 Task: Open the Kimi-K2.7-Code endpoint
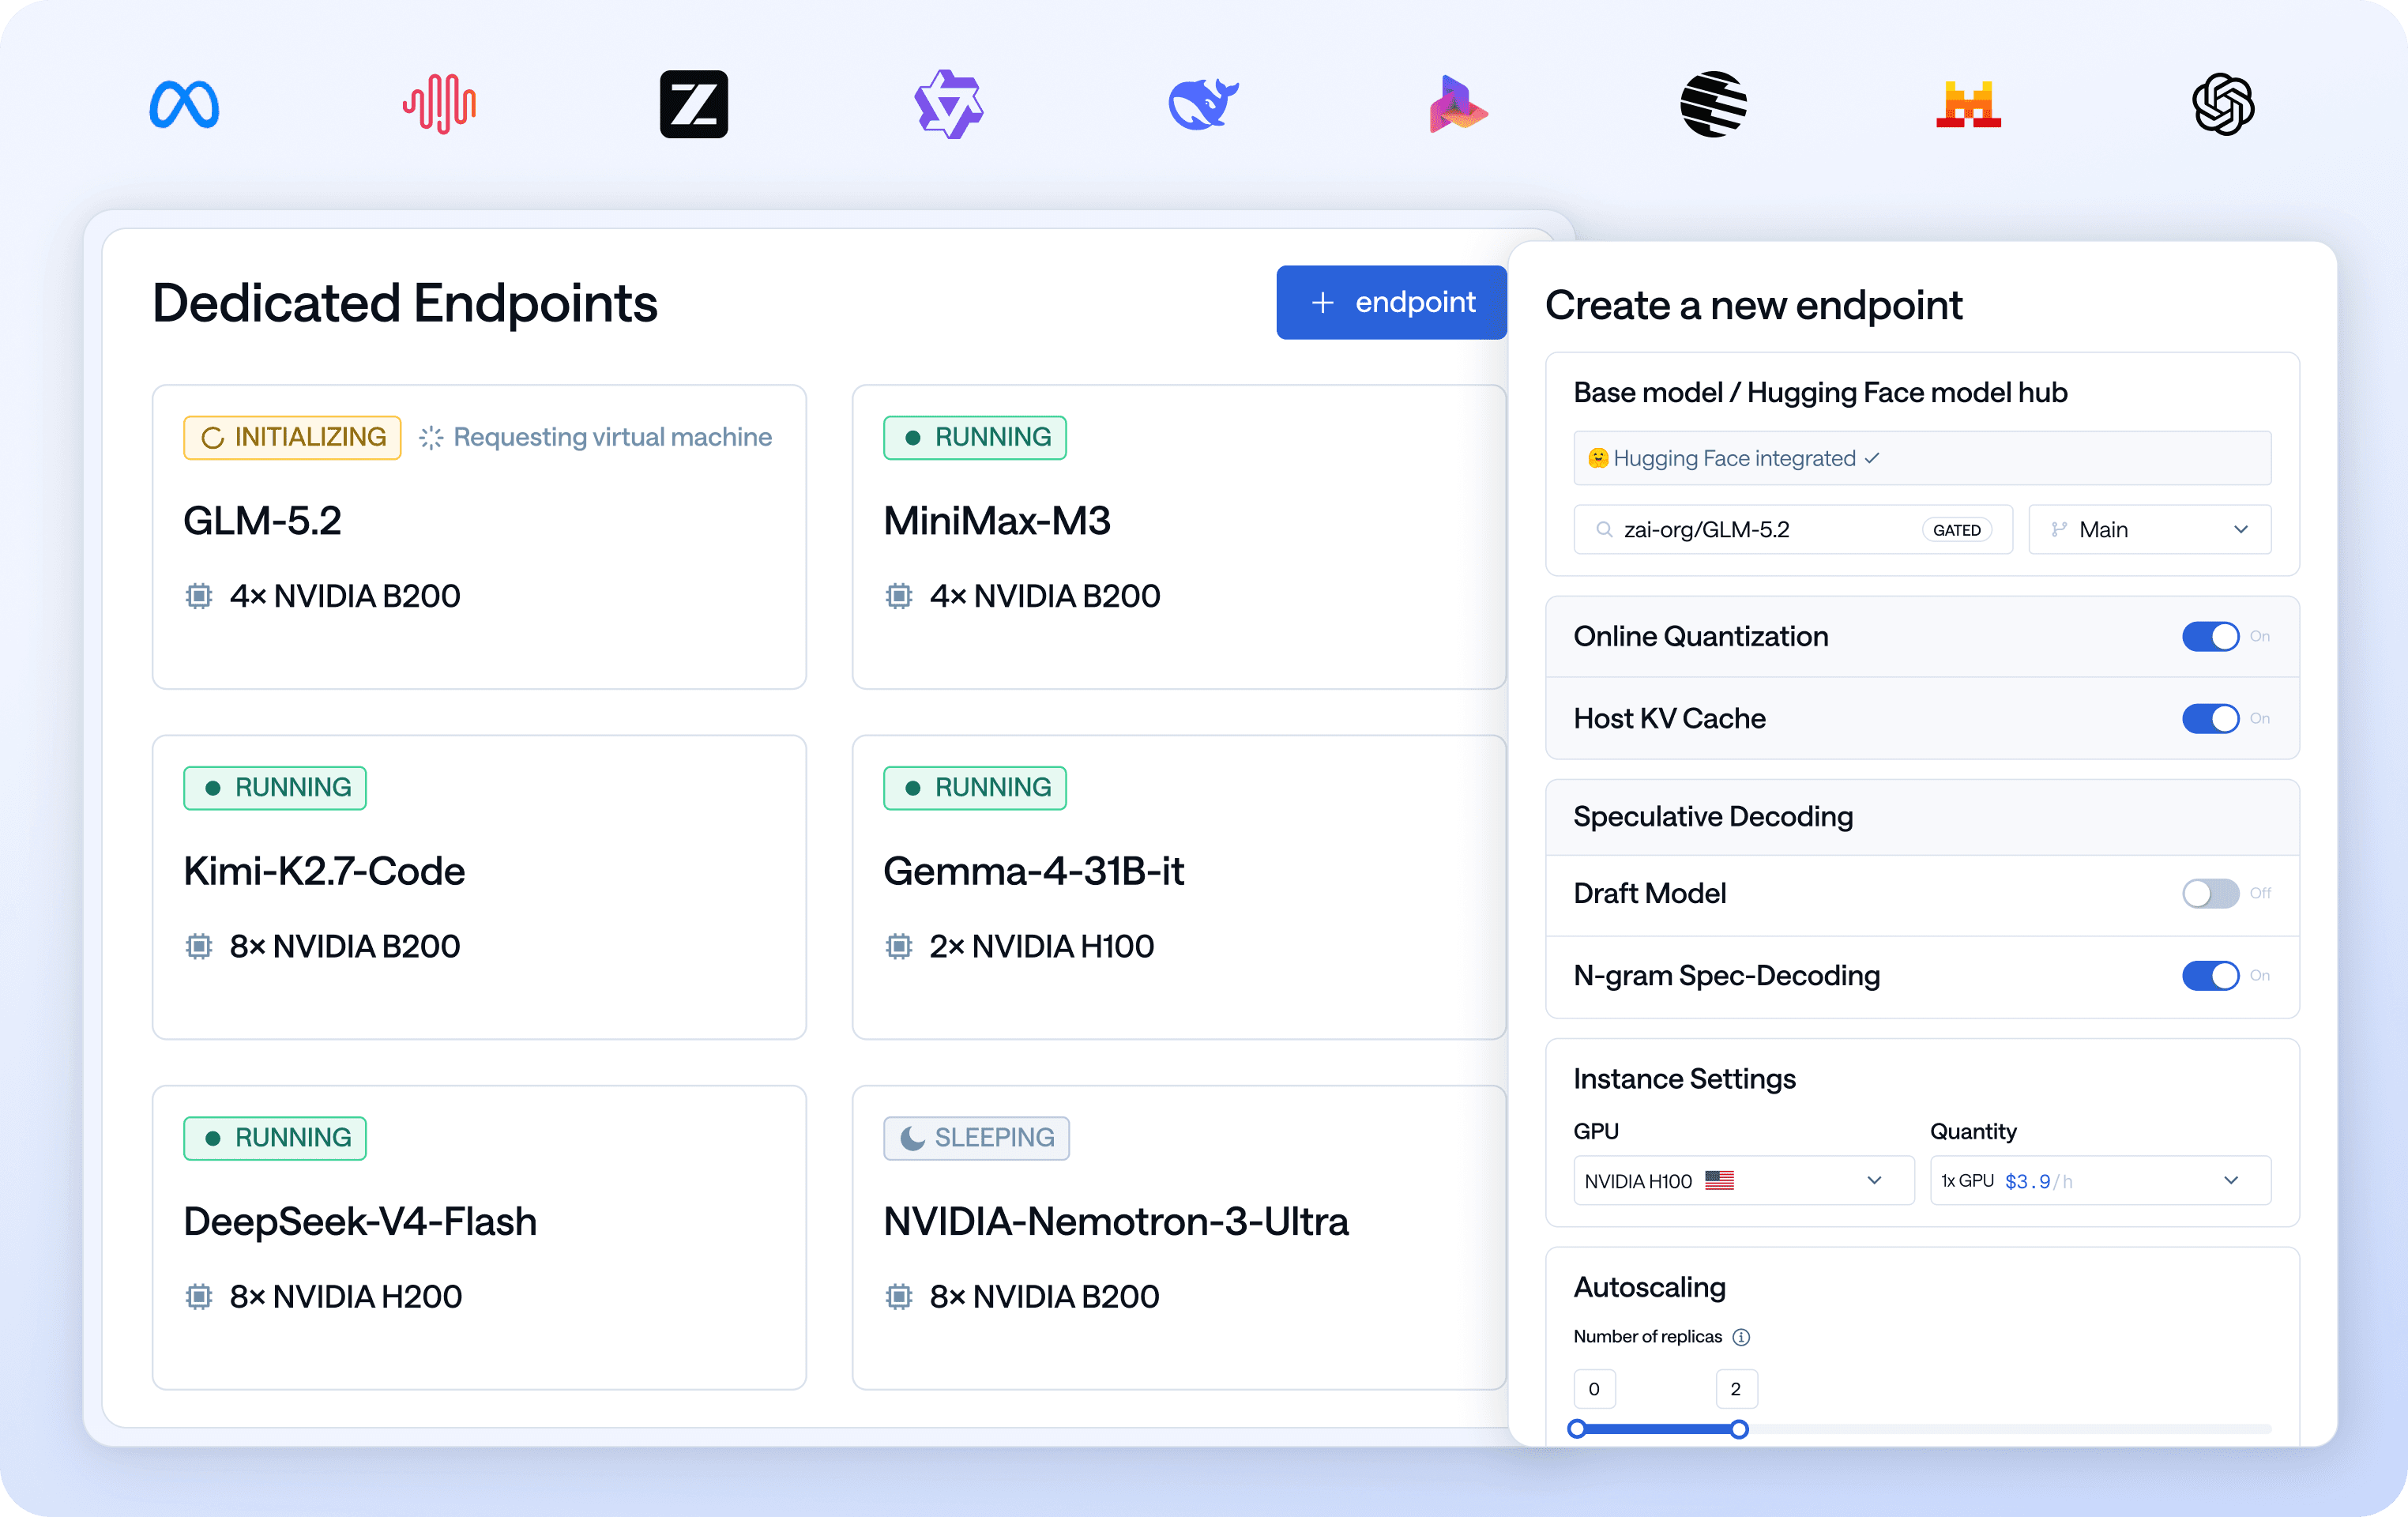[x=479, y=887]
